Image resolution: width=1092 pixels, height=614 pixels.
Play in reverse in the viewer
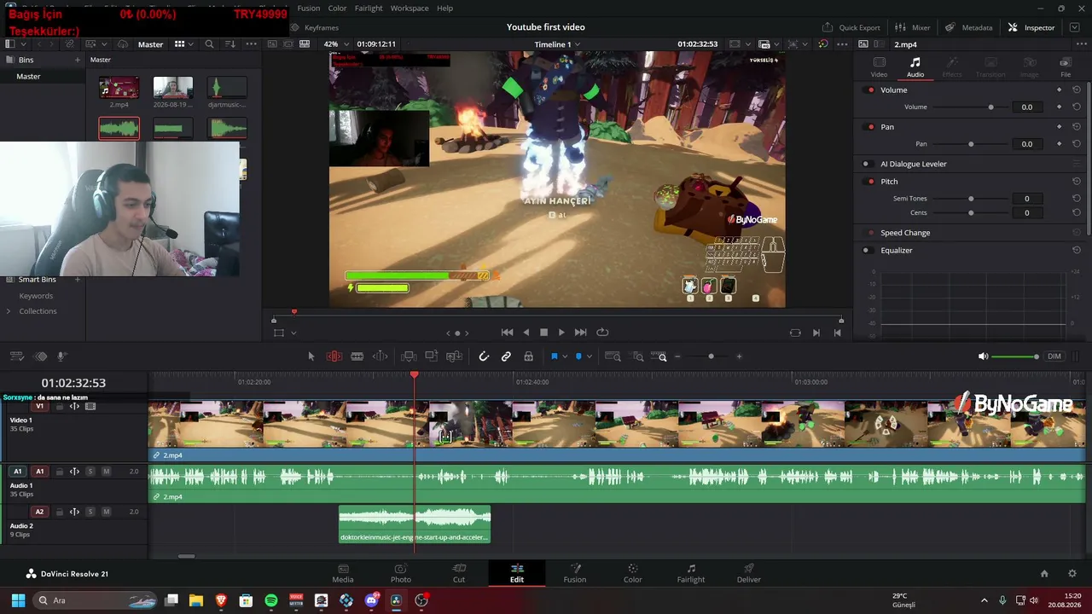pyautogui.click(x=526, y=333)
